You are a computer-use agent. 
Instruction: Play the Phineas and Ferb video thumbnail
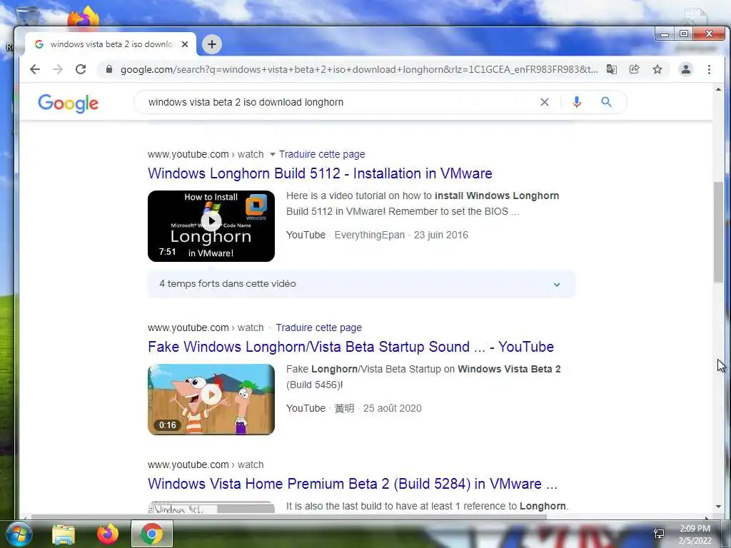pyautogui.click(x=211, y=400)
